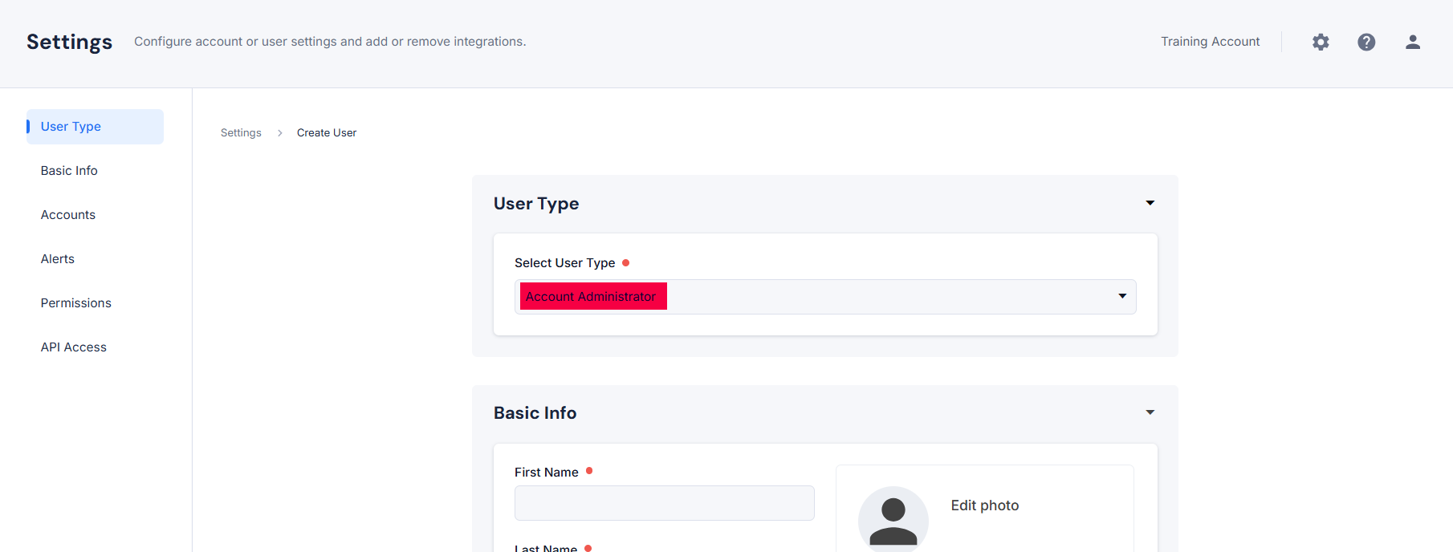Go to API Access in sidebar
The width and height of the screenshot is (1453, 552).
point(74,347)
